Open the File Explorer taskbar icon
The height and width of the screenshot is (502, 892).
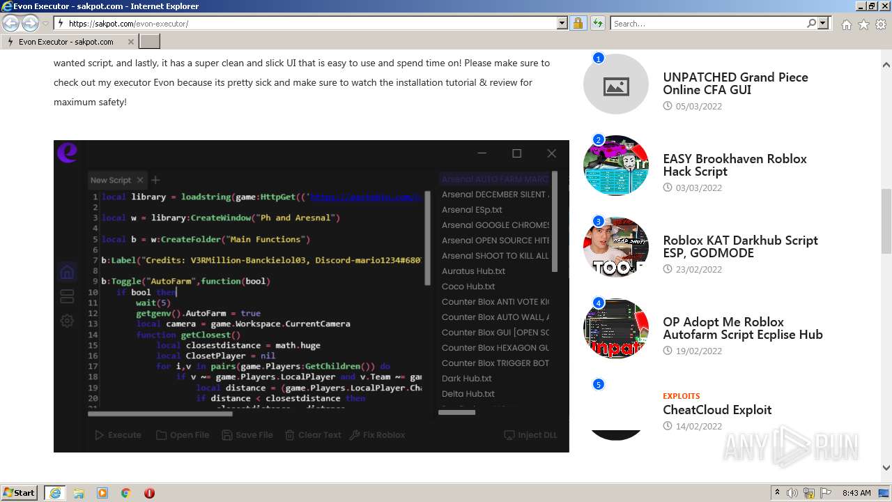pyautogui.click(x=79, y=493)
